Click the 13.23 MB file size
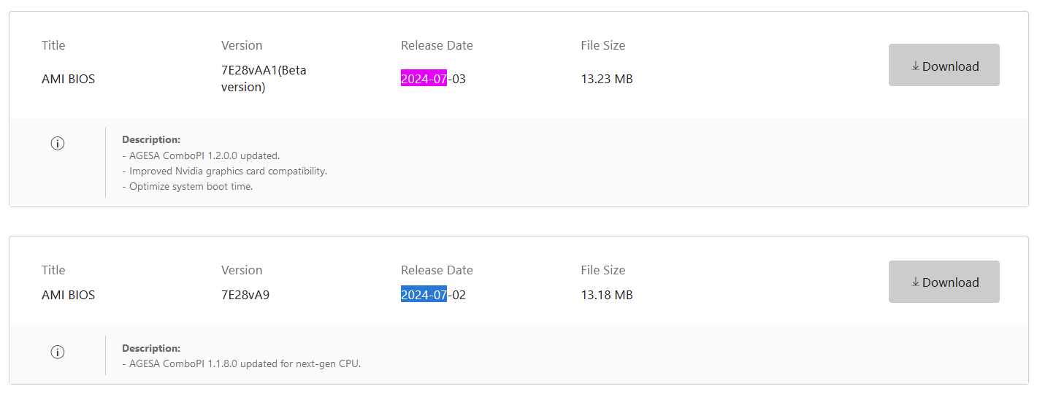This screenshot has width=1037, height=397. pyautogui.click(x=607, y=79)
